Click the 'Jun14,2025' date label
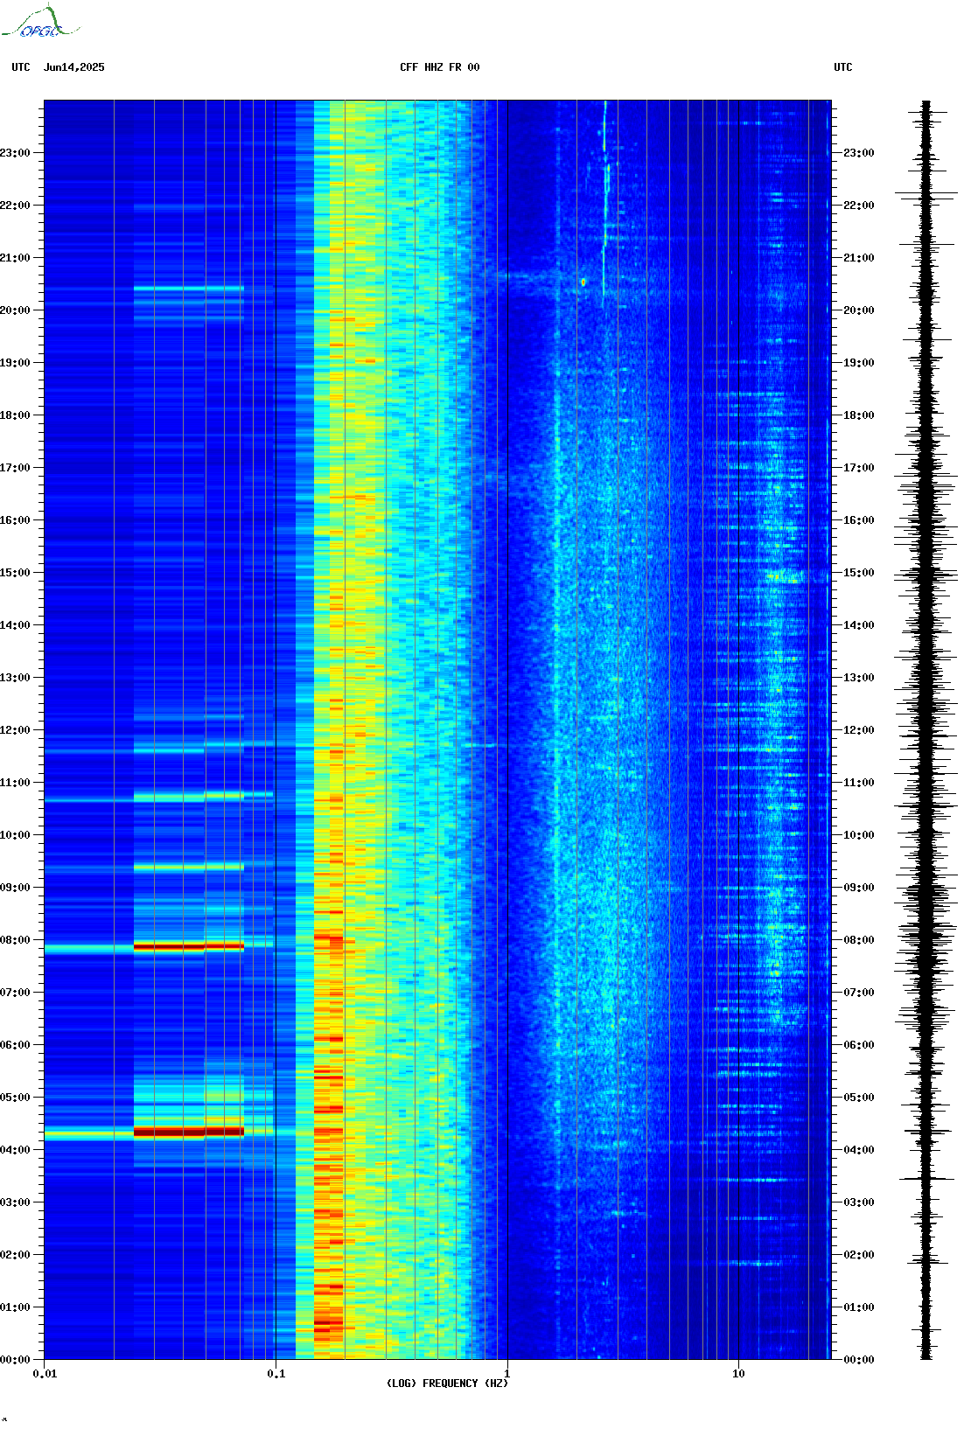964x1429 pixels. (x=74, y=67)
